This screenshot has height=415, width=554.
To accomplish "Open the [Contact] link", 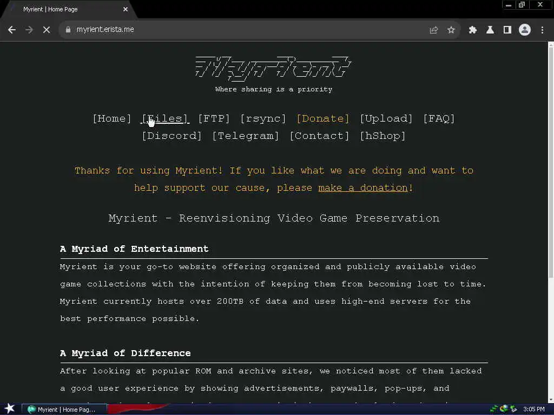I will pyautogui.click(x=319, y=136).
